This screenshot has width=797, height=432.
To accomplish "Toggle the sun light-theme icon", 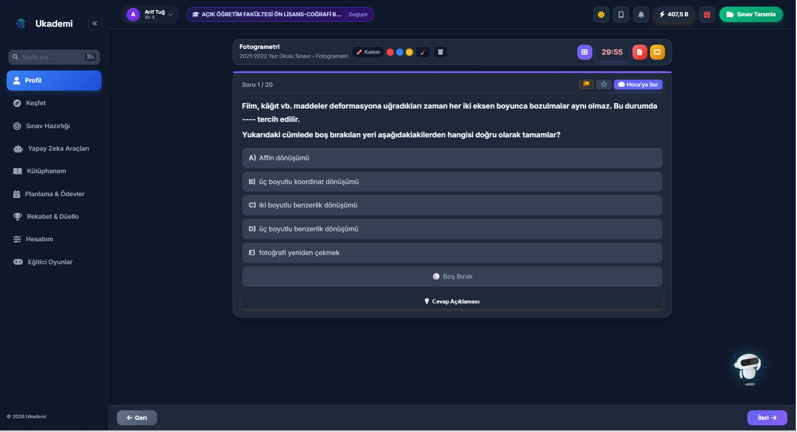I will 601,15.
